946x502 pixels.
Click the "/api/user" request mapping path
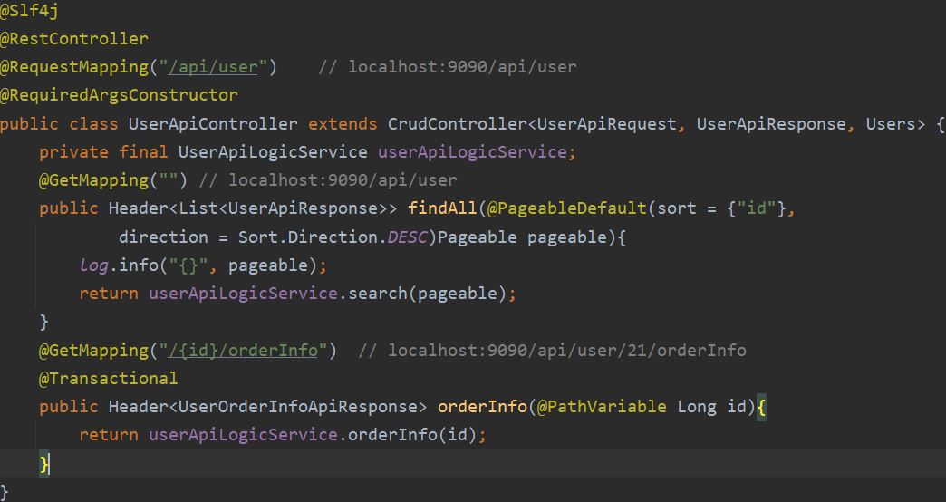[x=213, y=67]
